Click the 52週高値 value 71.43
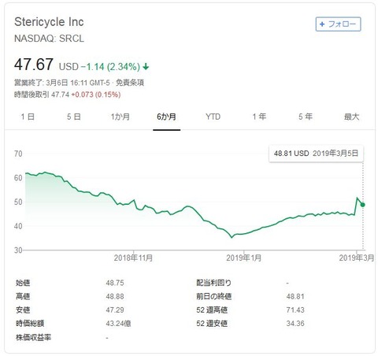The image size is (378, 356). click(x=295, y=310)
